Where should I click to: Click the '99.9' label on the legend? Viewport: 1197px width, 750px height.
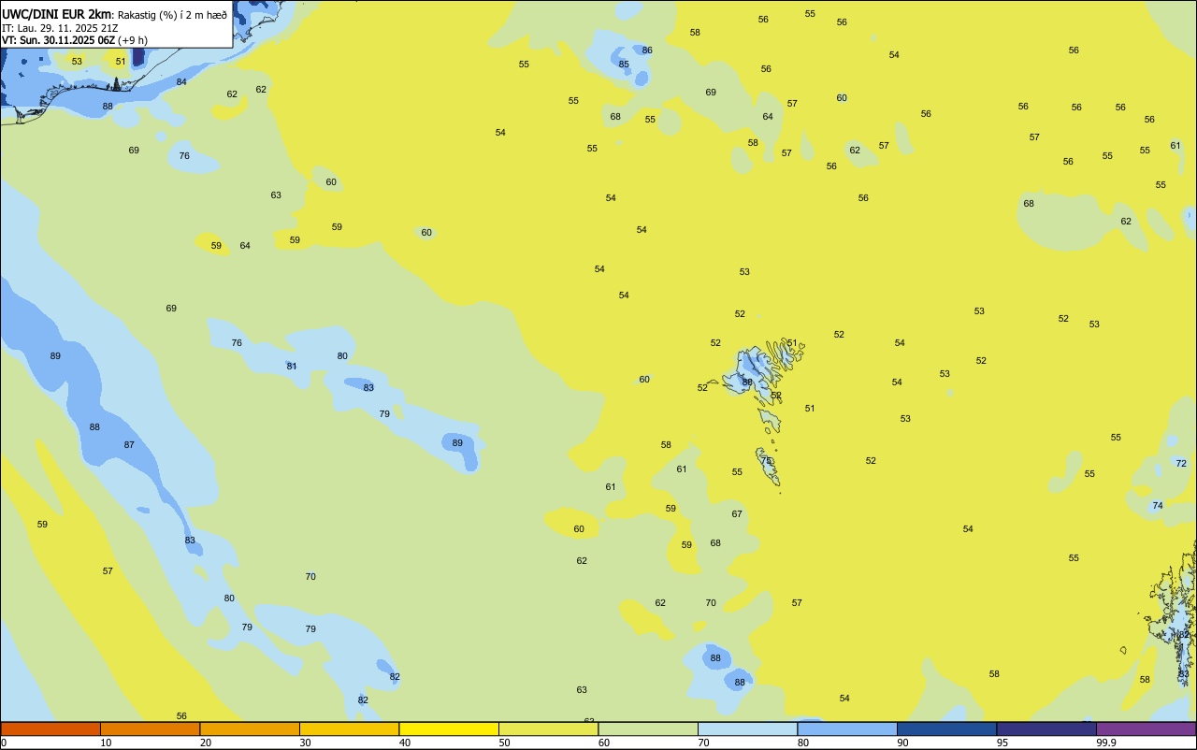(x=1106, y=743)
